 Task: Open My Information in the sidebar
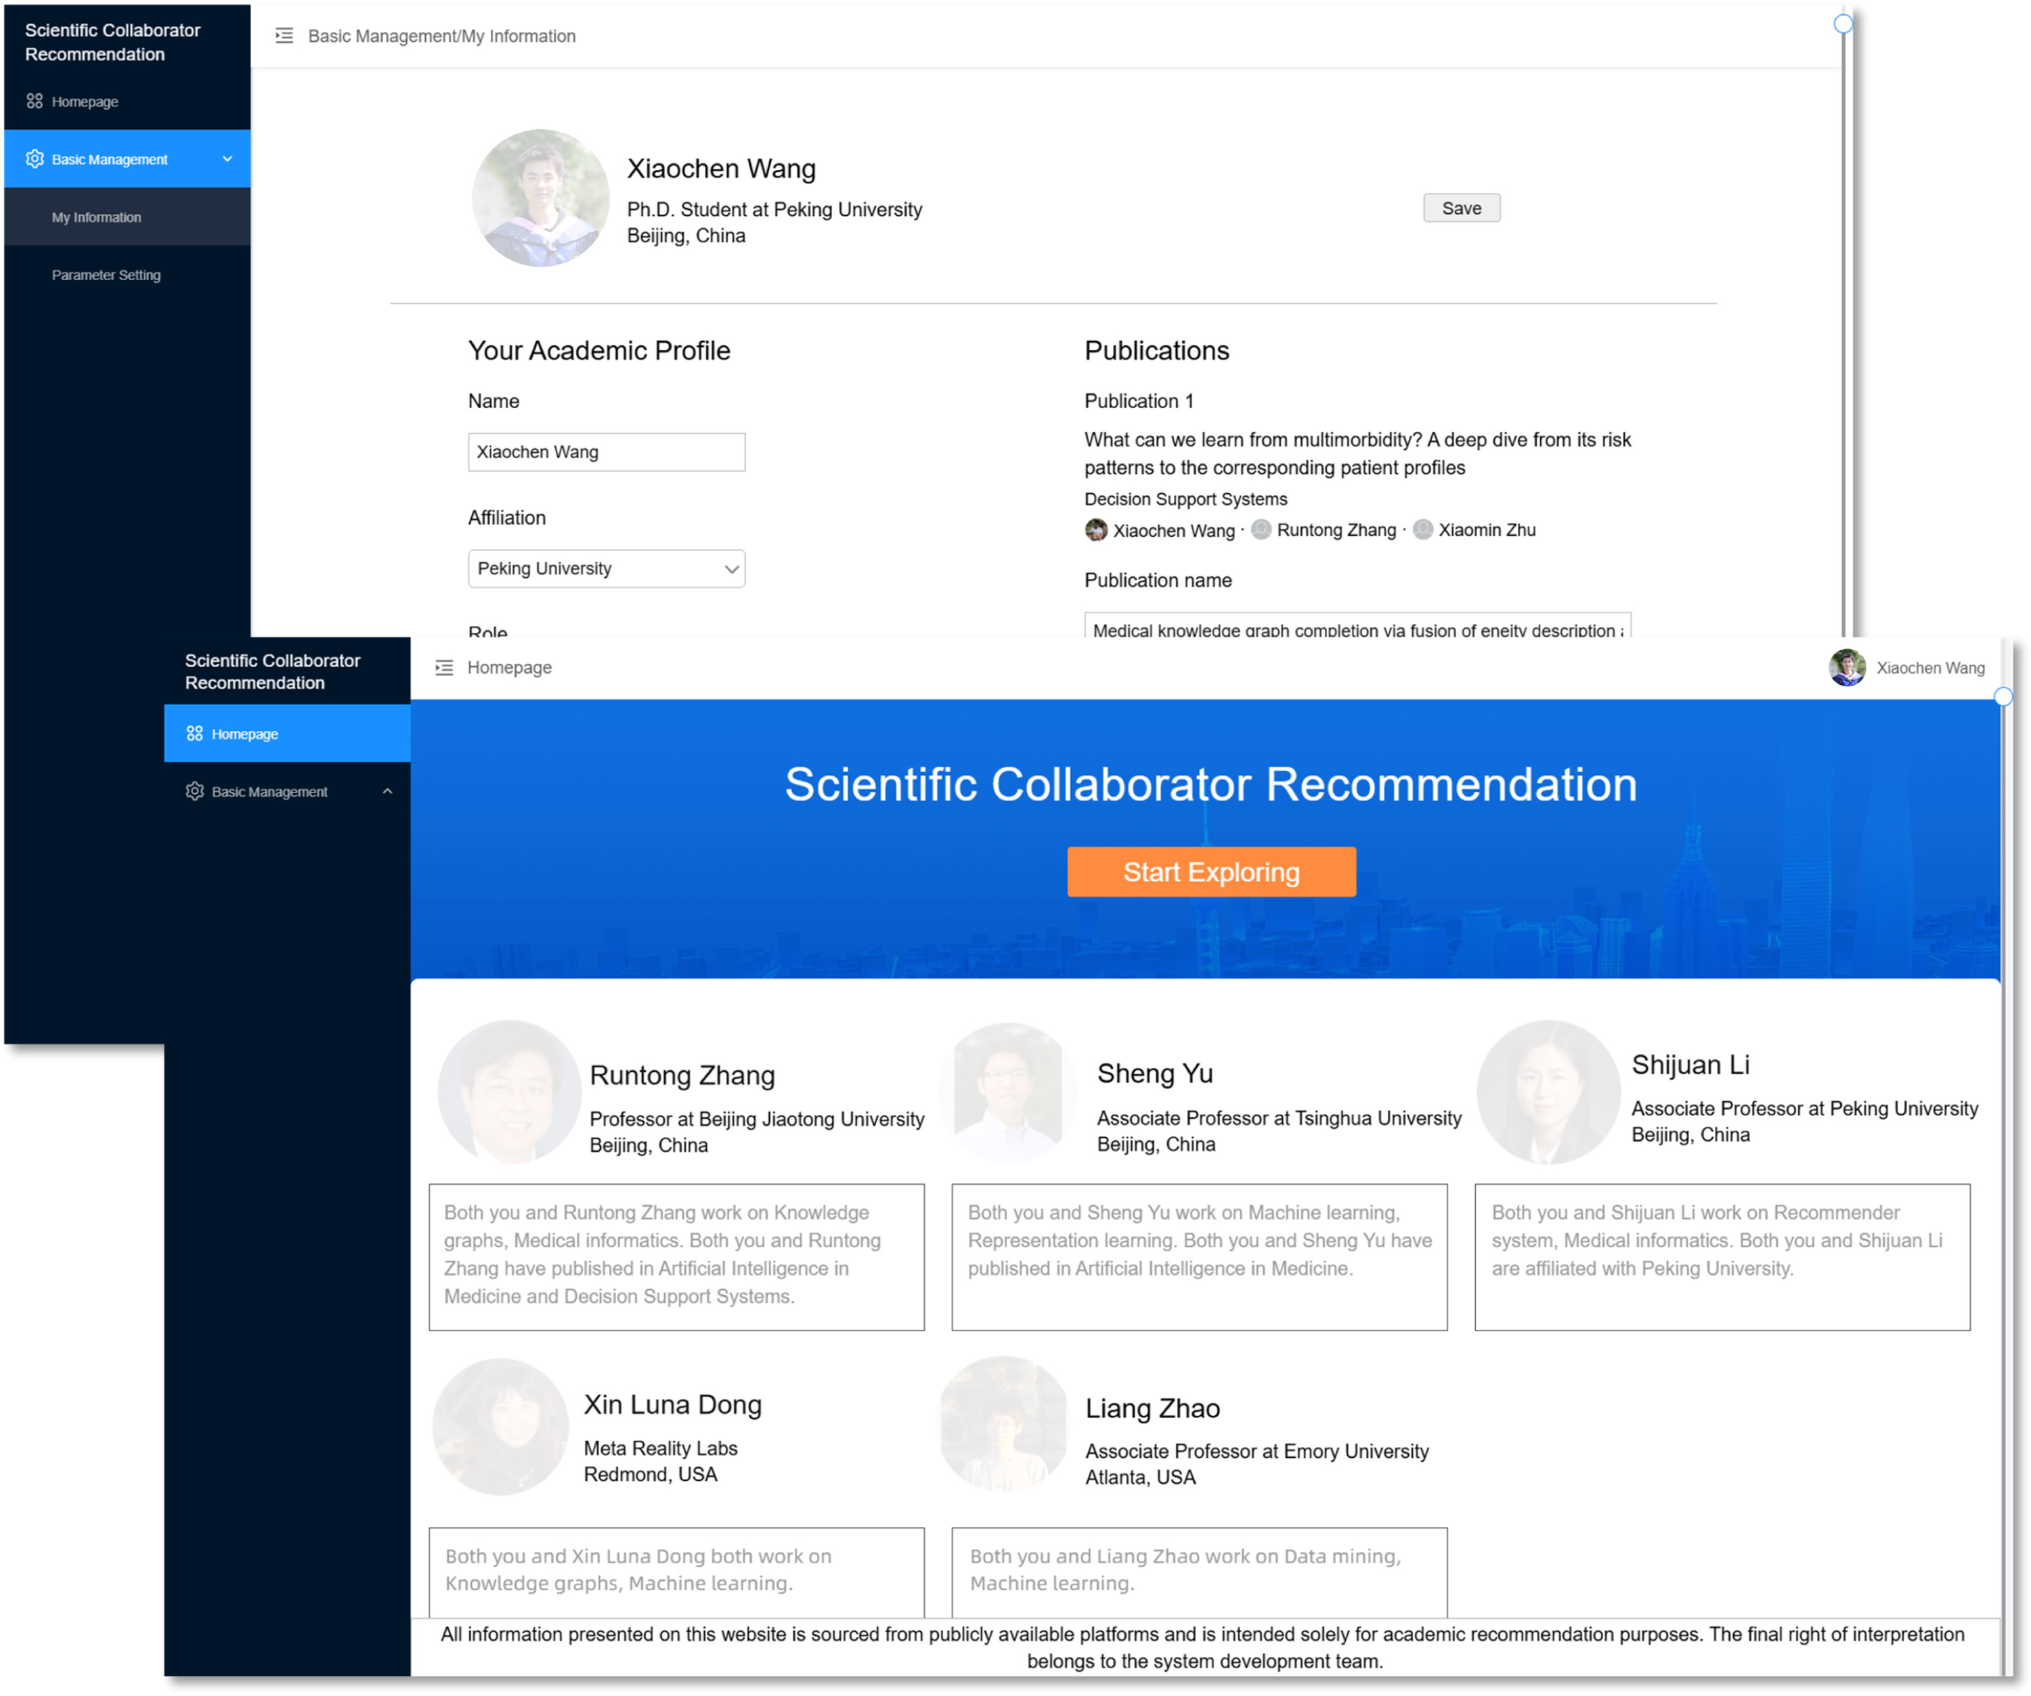pyautogui.click(x=97, y=217)
